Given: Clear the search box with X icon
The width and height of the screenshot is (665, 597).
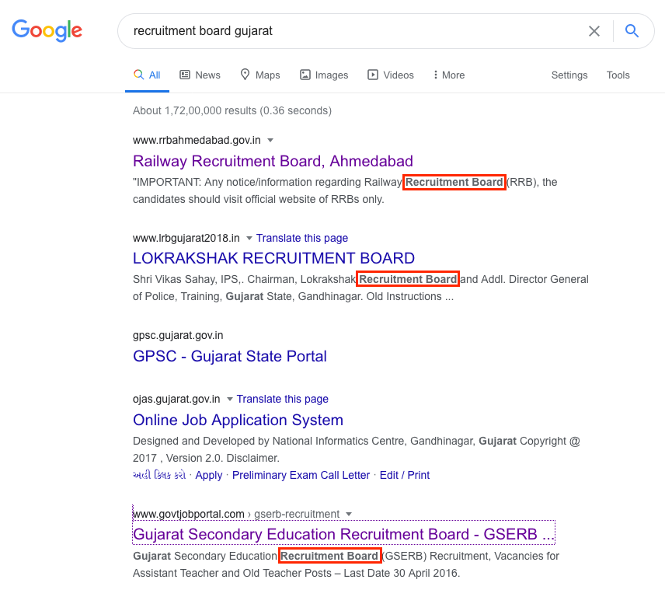Looking at the screenshot, I should click(x=594, y=31).
